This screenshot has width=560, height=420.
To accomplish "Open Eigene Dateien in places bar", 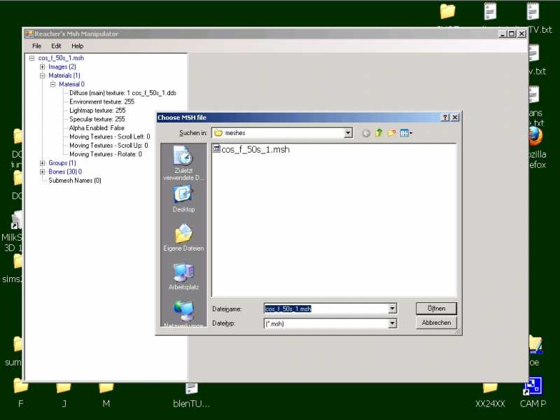I will tap(183, 237).
